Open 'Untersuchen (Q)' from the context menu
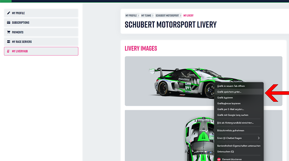This screenshot has height=161, width=289. pyautogui.click(x=225, y=152)
